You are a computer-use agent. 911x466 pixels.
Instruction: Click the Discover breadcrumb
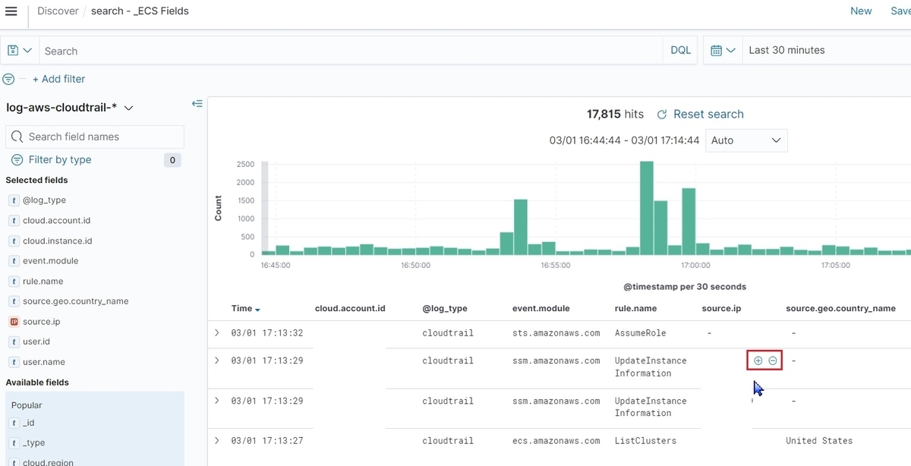click(x=58, y=11)
